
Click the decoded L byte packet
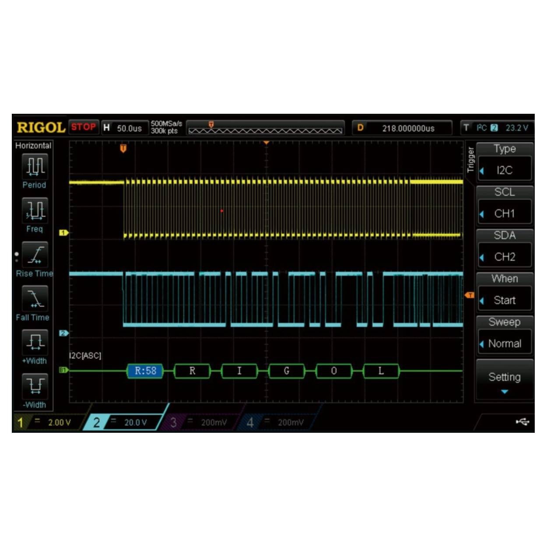click(x=381, y=371)
